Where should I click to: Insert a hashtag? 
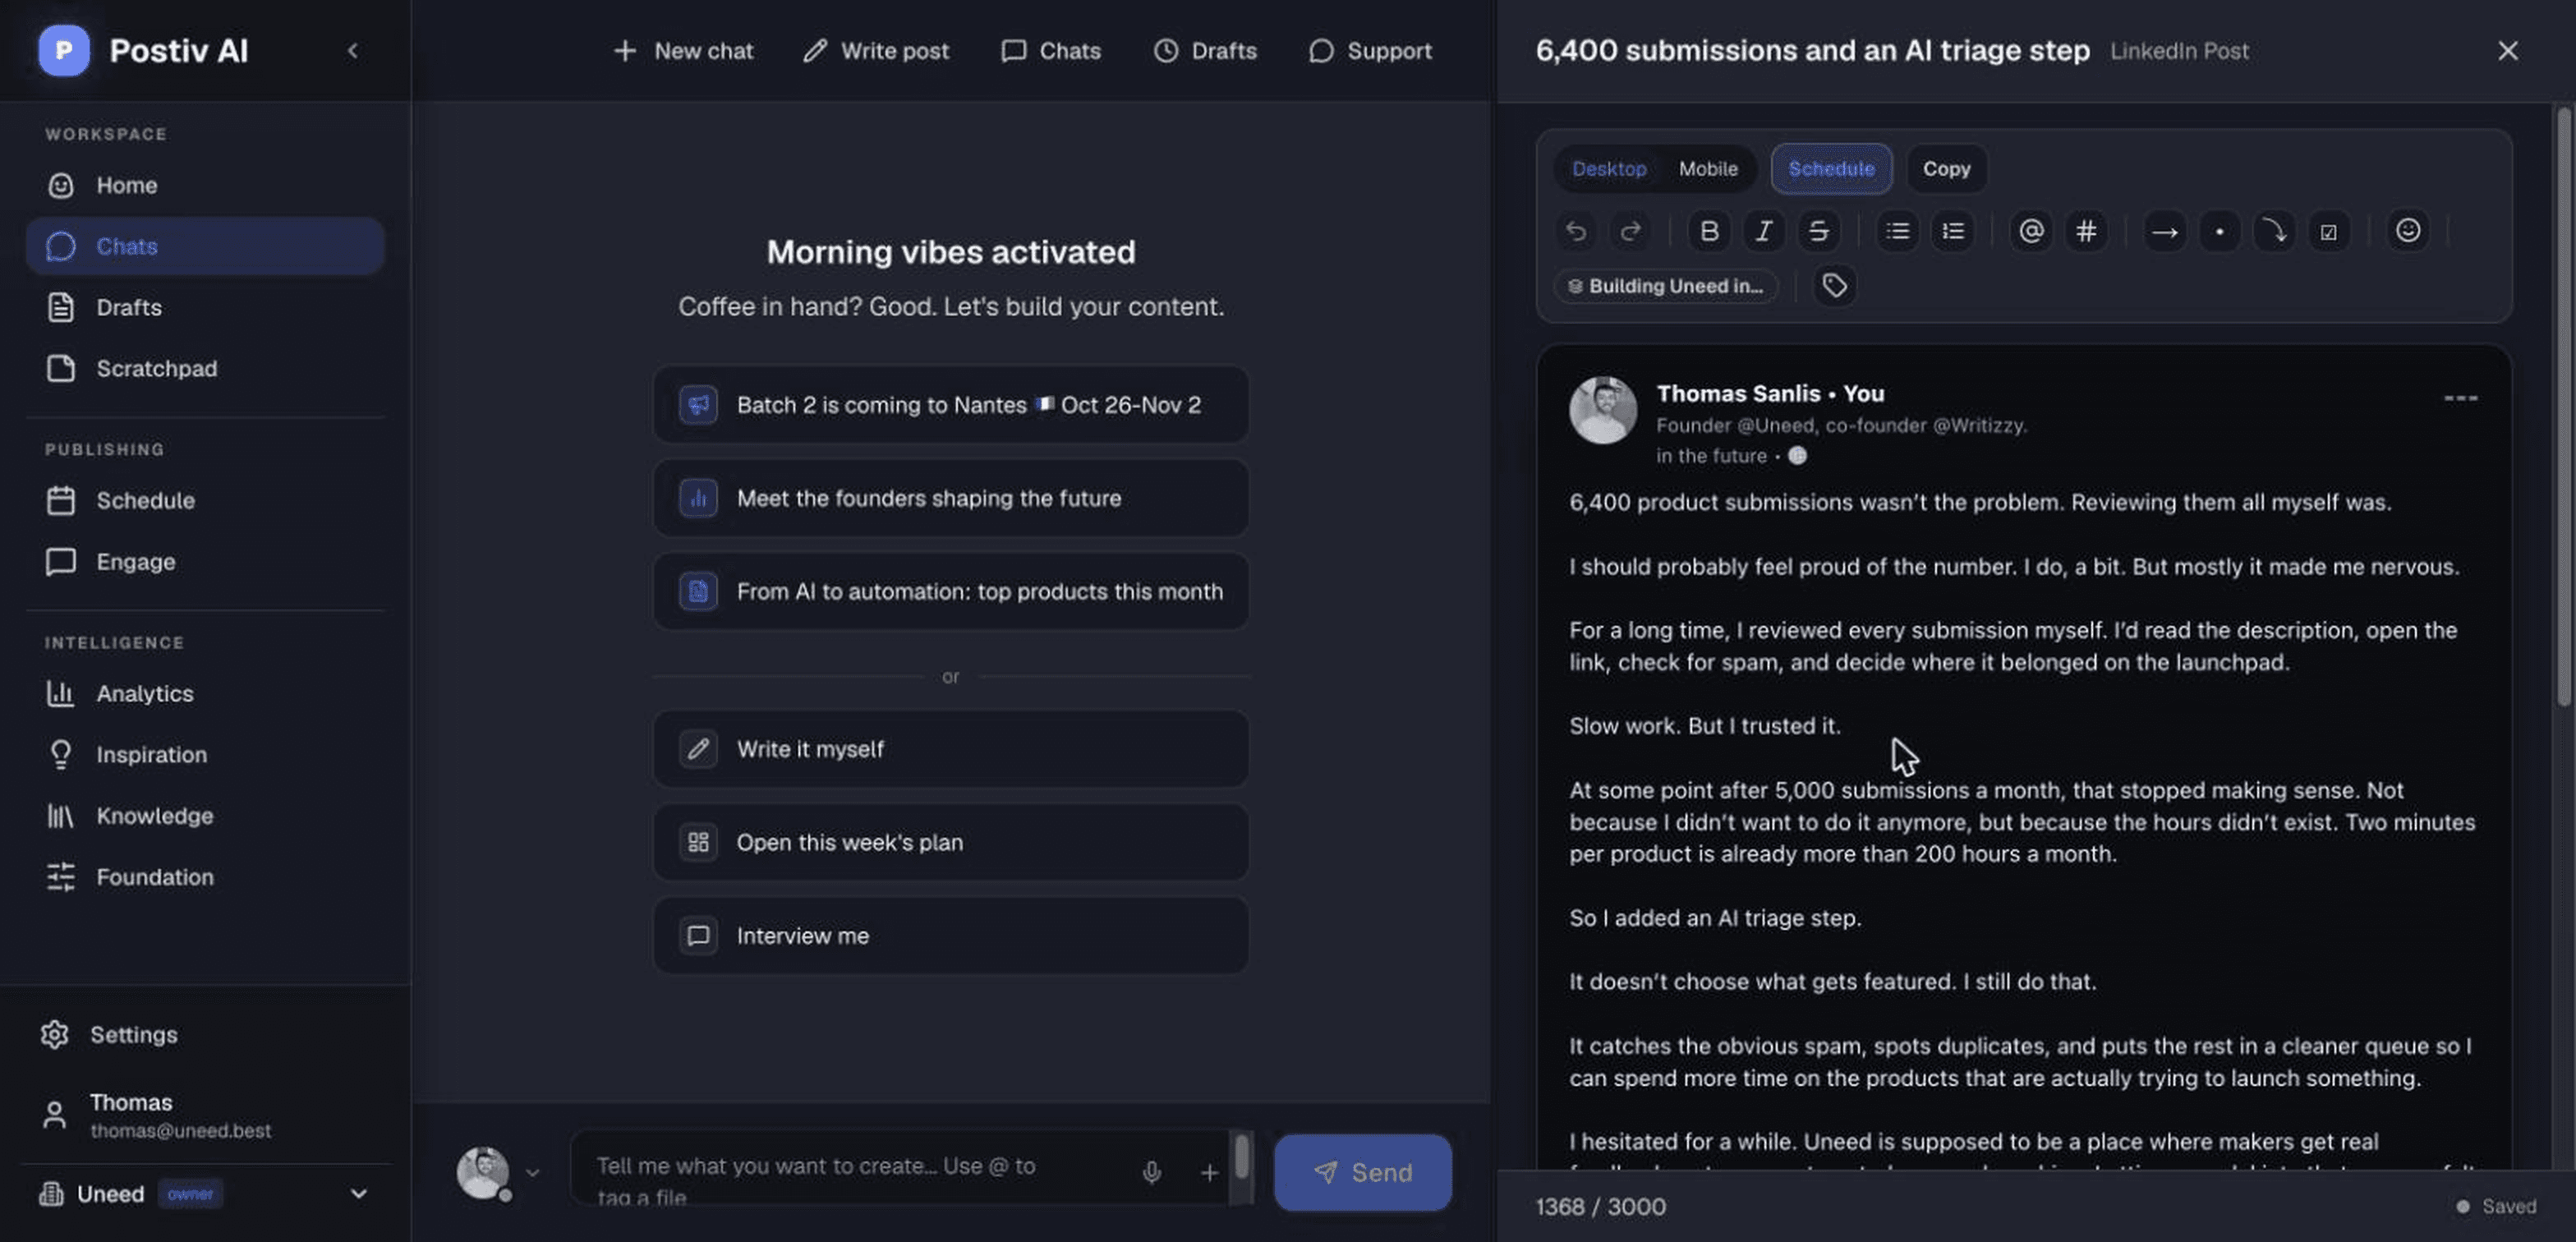coord(2085,231)
